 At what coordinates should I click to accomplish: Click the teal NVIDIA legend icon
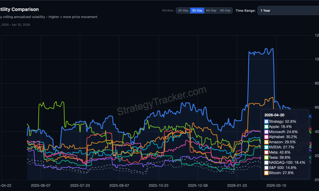pyautogui.click(x=266, y=147)
